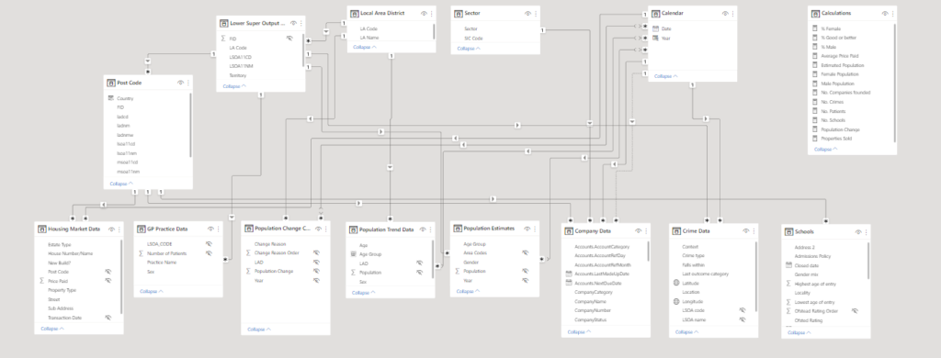Toggle visibility of Housing Market Data table
The width and height of the screenshot is (941, 358).
[111, 229]
